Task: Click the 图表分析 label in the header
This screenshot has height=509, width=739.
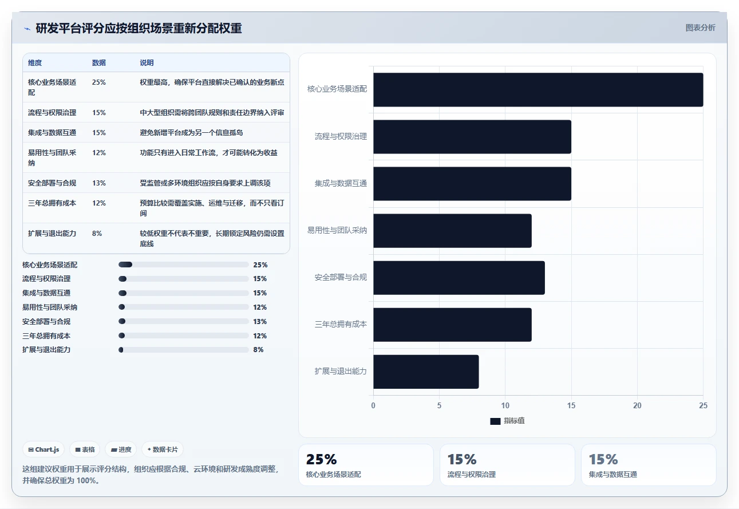Action: pyautogui.click(x=700, y=27)
